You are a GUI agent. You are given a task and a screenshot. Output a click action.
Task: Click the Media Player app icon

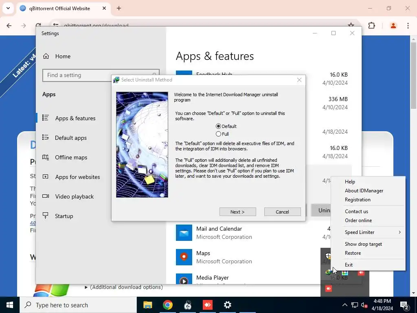184,279
